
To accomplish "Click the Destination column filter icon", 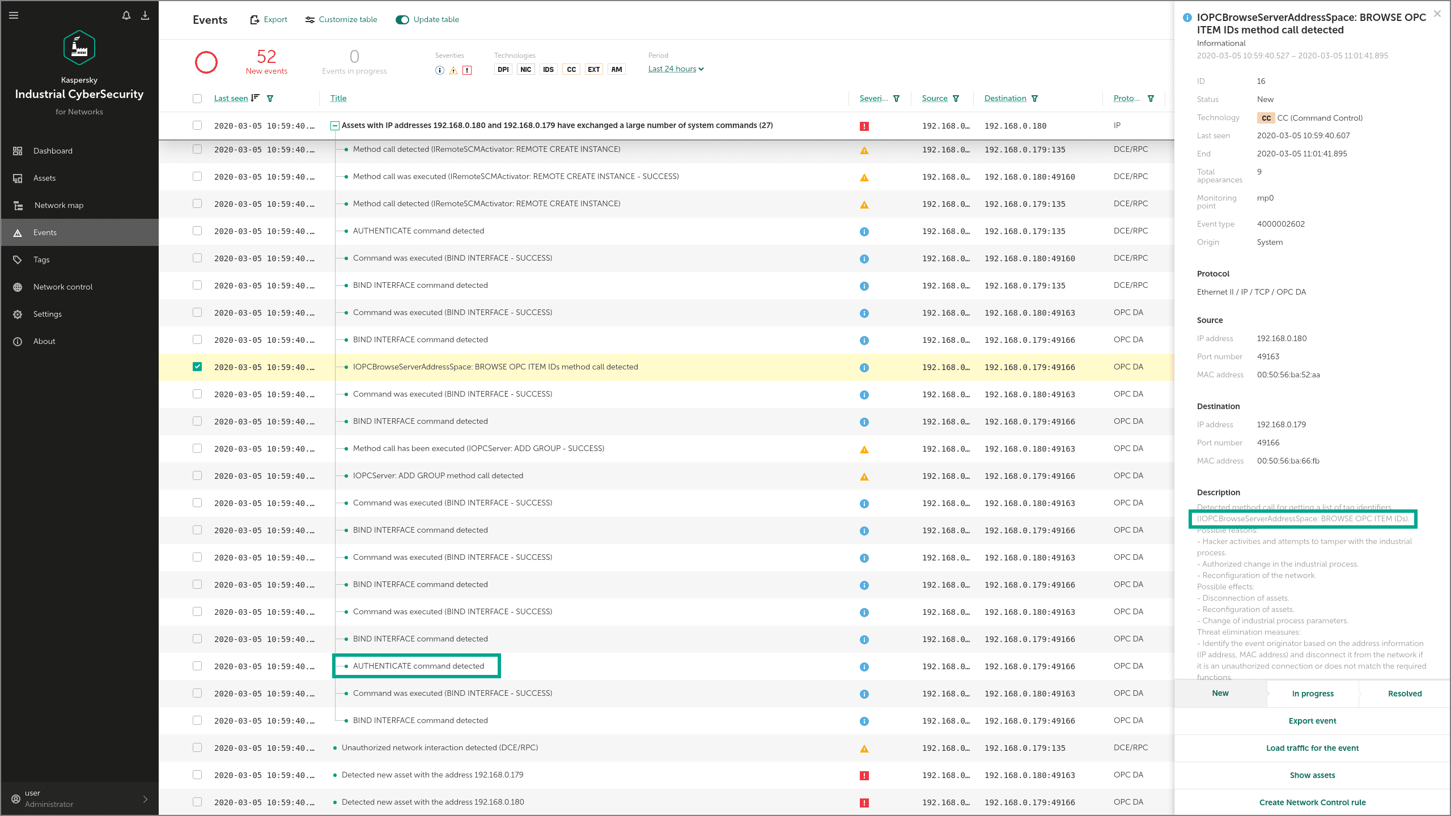I will tap(1035, 99).
